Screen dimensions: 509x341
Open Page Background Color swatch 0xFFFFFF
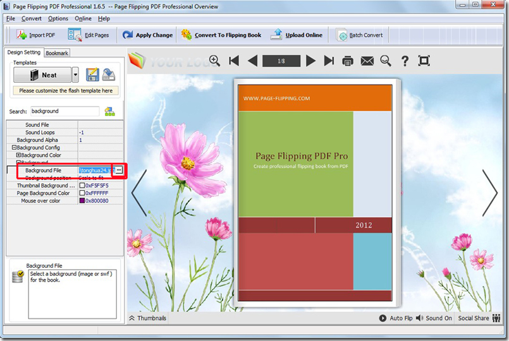(82, 193)
